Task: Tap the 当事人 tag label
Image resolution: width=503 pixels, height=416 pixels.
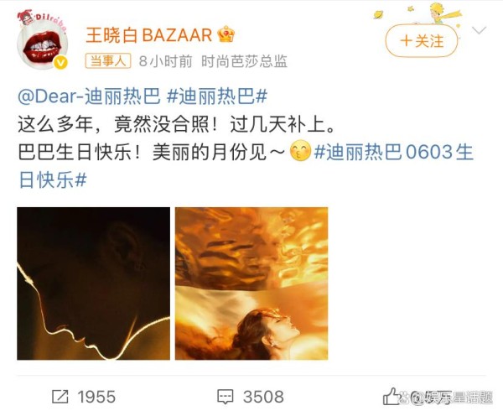Action: coord(108,60)
